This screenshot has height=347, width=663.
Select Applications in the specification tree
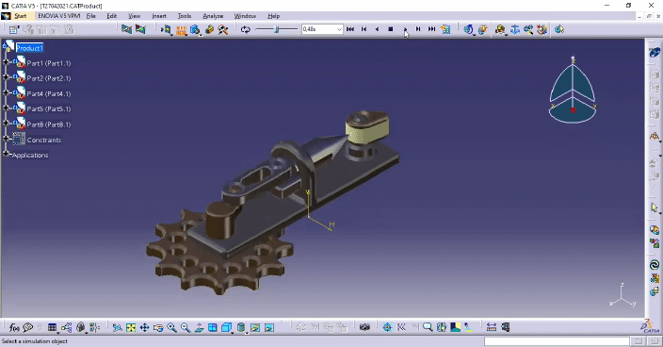[x=30, y=156]
